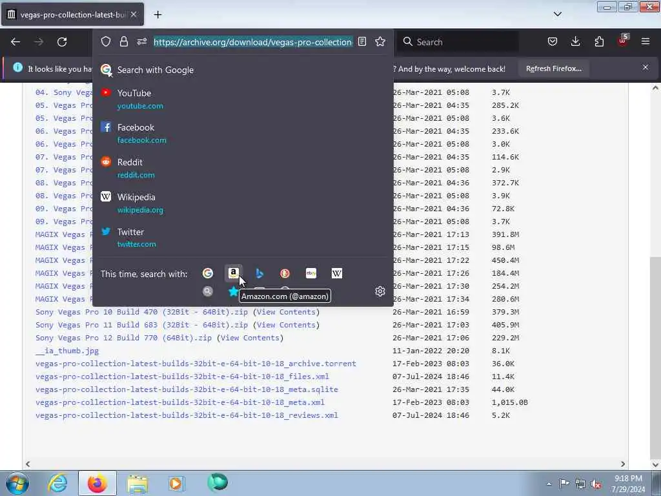Viewport: 661px width, 496px height.
Task: Open the Extensions puzzle icon
Action: 599,41
